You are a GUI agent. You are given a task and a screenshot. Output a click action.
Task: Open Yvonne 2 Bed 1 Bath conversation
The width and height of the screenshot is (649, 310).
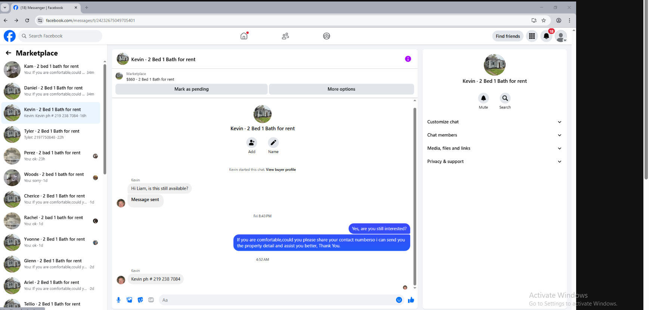51,242
